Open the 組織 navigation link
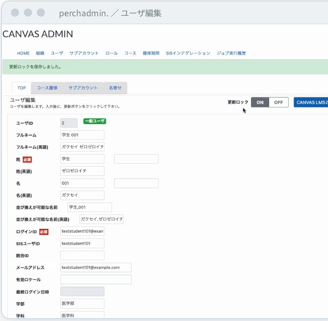Image resolution: width=328 pixels, height=321 pixels. click(x=40, y=53)
